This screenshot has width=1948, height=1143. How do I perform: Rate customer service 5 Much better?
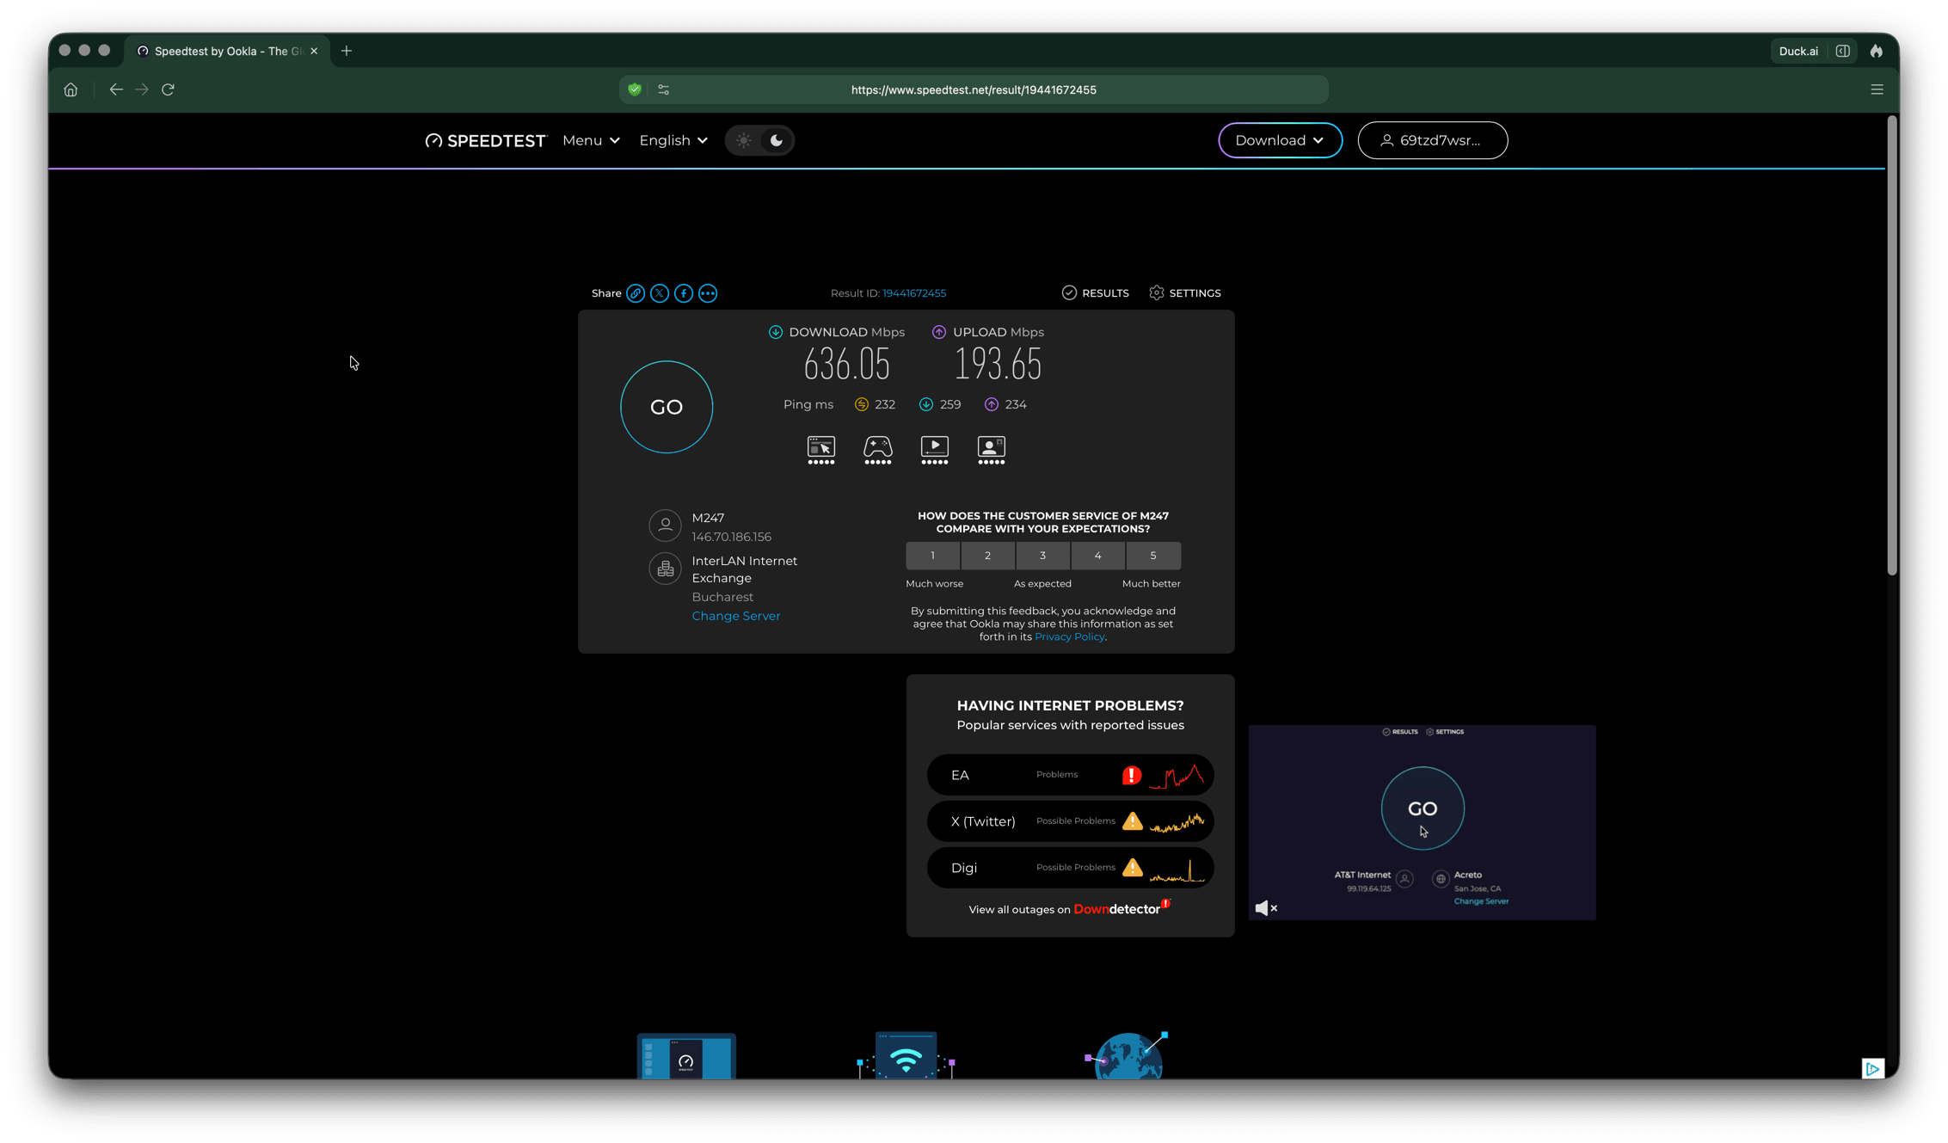pos(1153,556)
